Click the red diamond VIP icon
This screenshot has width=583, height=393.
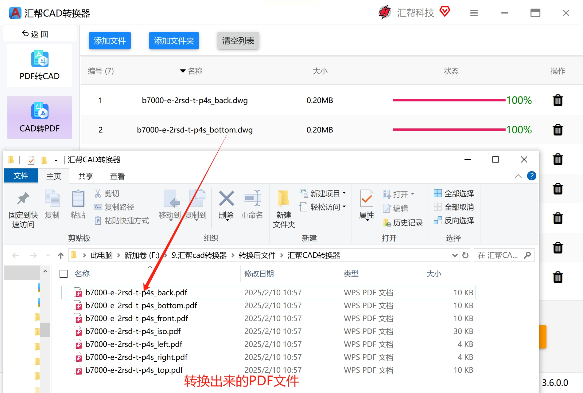click(445, 12)
